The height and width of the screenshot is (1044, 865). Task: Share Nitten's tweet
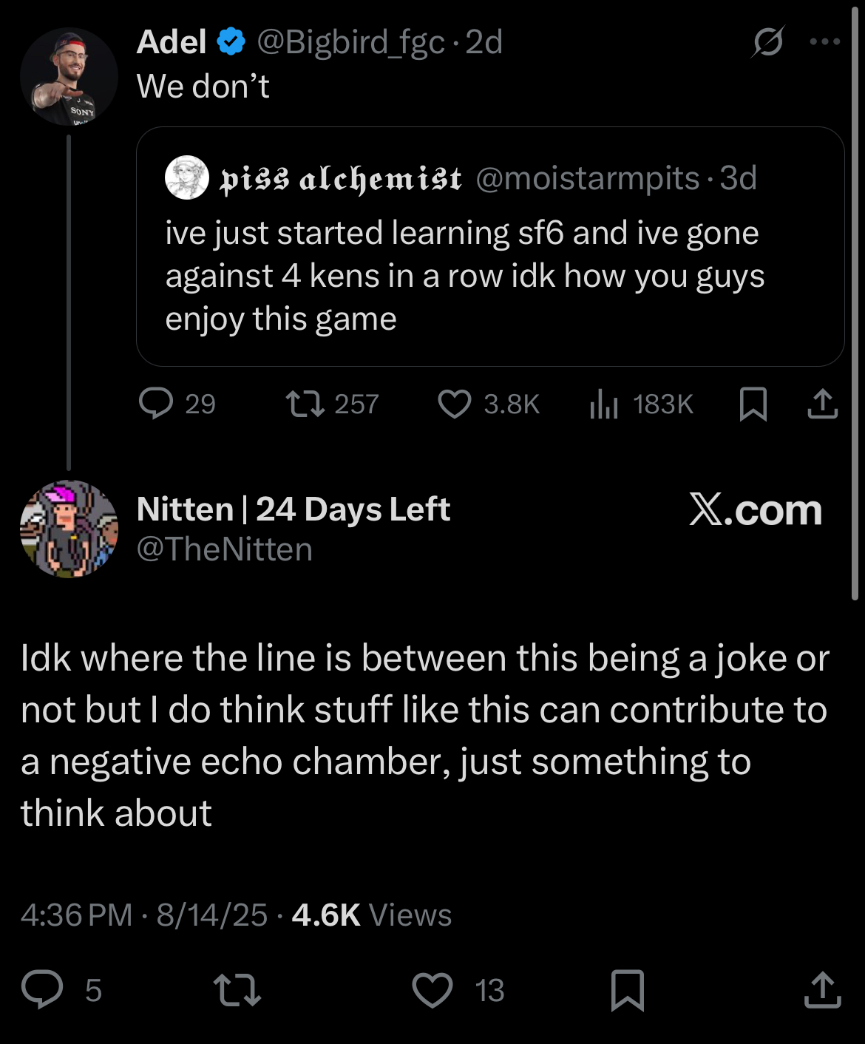(822, 990)
